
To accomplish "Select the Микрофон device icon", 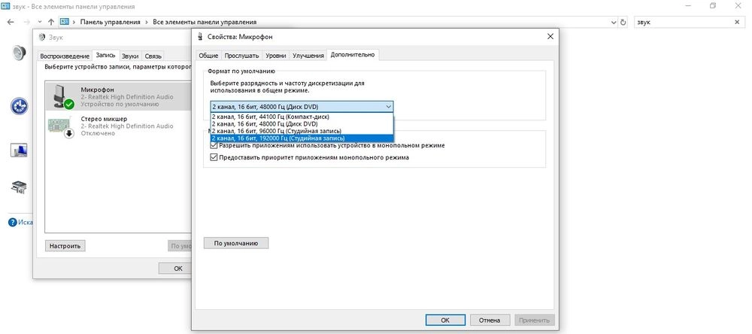I will tap(59, 96).
